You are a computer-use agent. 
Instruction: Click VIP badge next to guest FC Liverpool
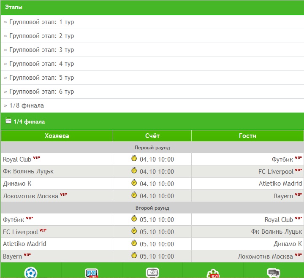coord(299,170)
